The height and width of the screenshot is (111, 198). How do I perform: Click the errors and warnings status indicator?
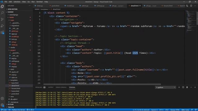pos(30,110)
